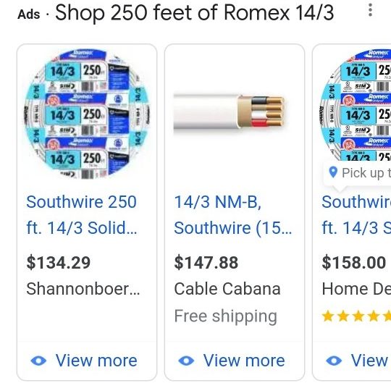Click the Shannonboer seller name

pos(83,289)
